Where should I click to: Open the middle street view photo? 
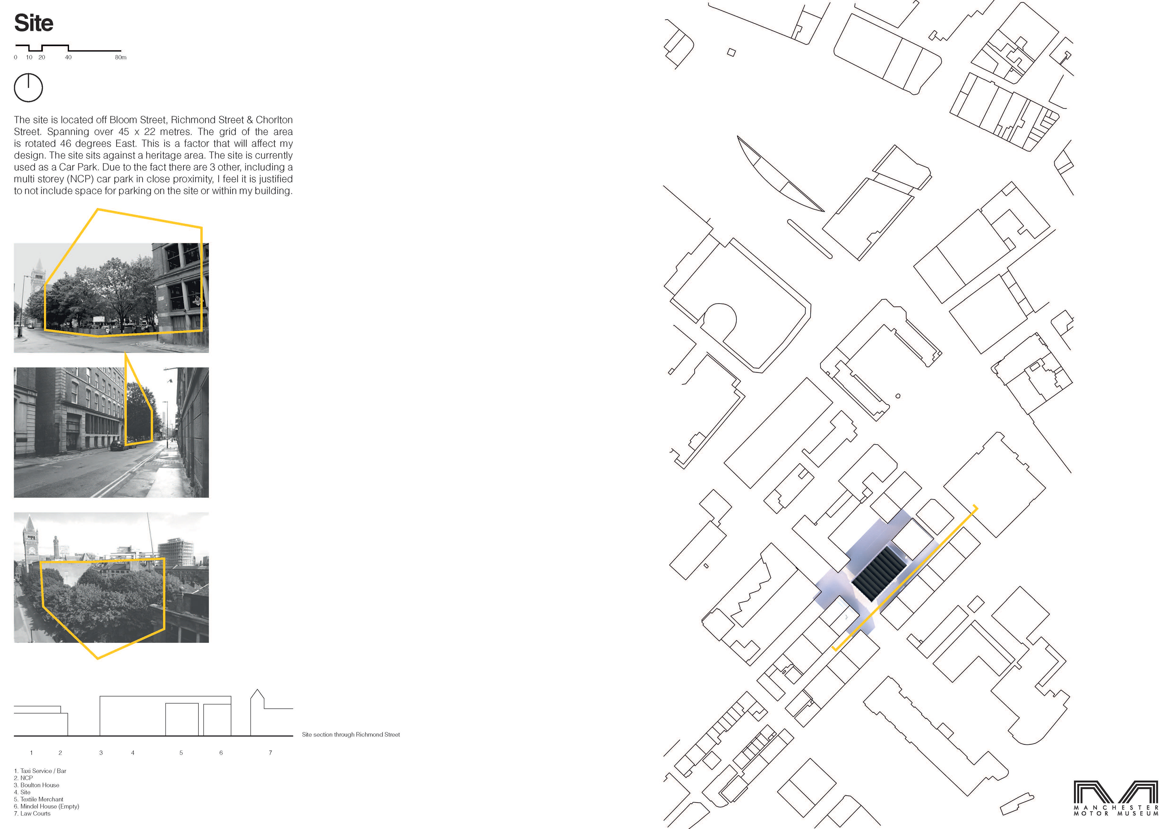(111, 432)
